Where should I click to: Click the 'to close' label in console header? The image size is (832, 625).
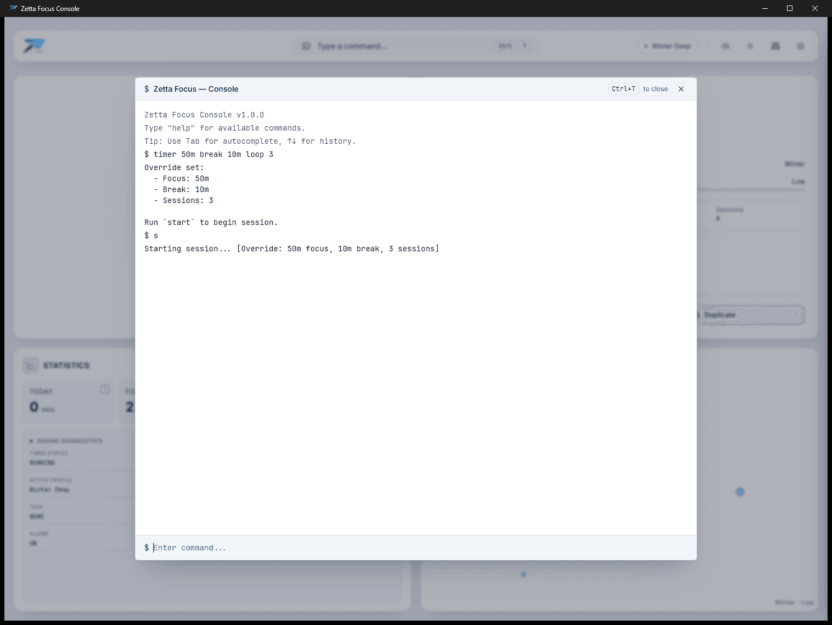655,89
